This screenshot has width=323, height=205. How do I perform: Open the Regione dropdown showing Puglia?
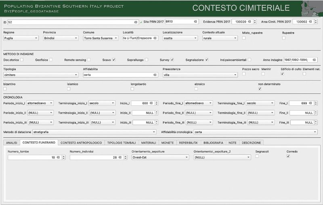pos(20,38)
